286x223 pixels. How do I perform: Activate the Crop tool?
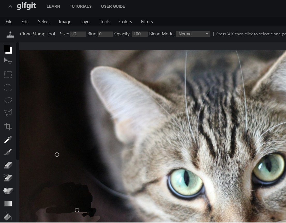pyautogui.click(x=8, y=126)
